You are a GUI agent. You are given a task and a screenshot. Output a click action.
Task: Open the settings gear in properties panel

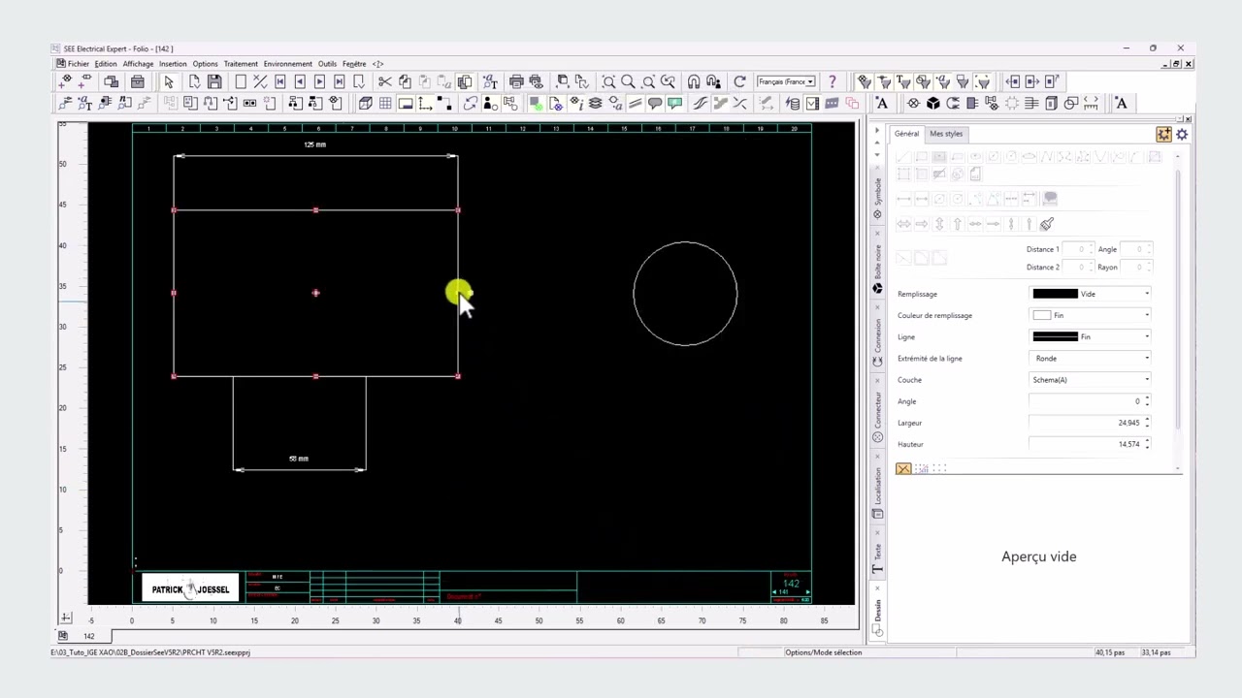[x=1182, y=135]
